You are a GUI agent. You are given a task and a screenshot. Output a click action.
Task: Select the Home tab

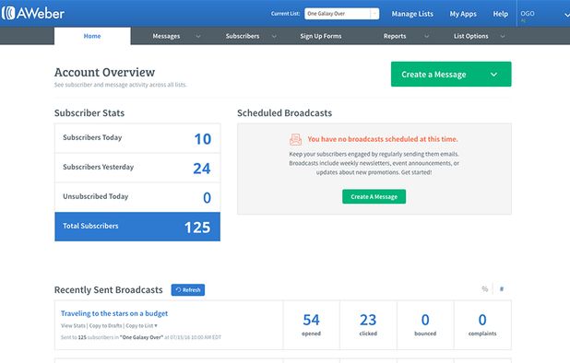coord(92,36)
